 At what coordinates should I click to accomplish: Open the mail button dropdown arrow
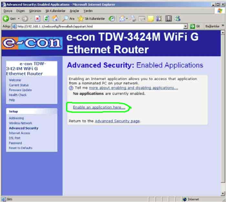click(x=127, y=19)
